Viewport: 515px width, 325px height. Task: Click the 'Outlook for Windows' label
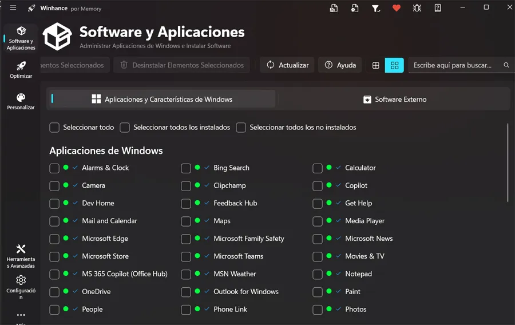point(246,291)
